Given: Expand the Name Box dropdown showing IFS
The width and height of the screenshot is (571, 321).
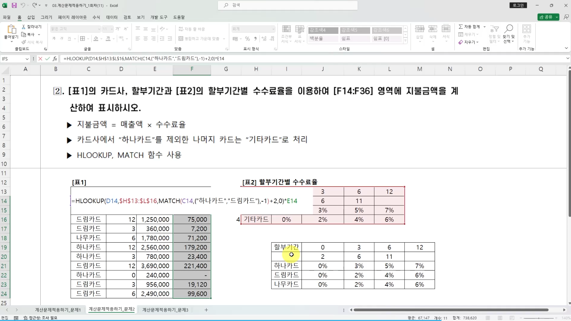Looking at the screenshot, I should click(x=27, y=59).
